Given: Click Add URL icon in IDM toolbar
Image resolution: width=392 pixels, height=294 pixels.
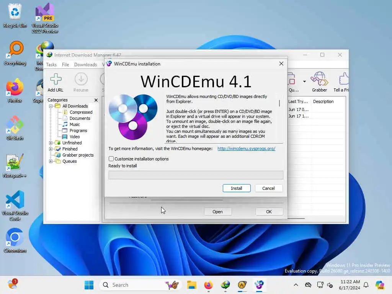Looking at the screenshot, I should tap(56, 83).
